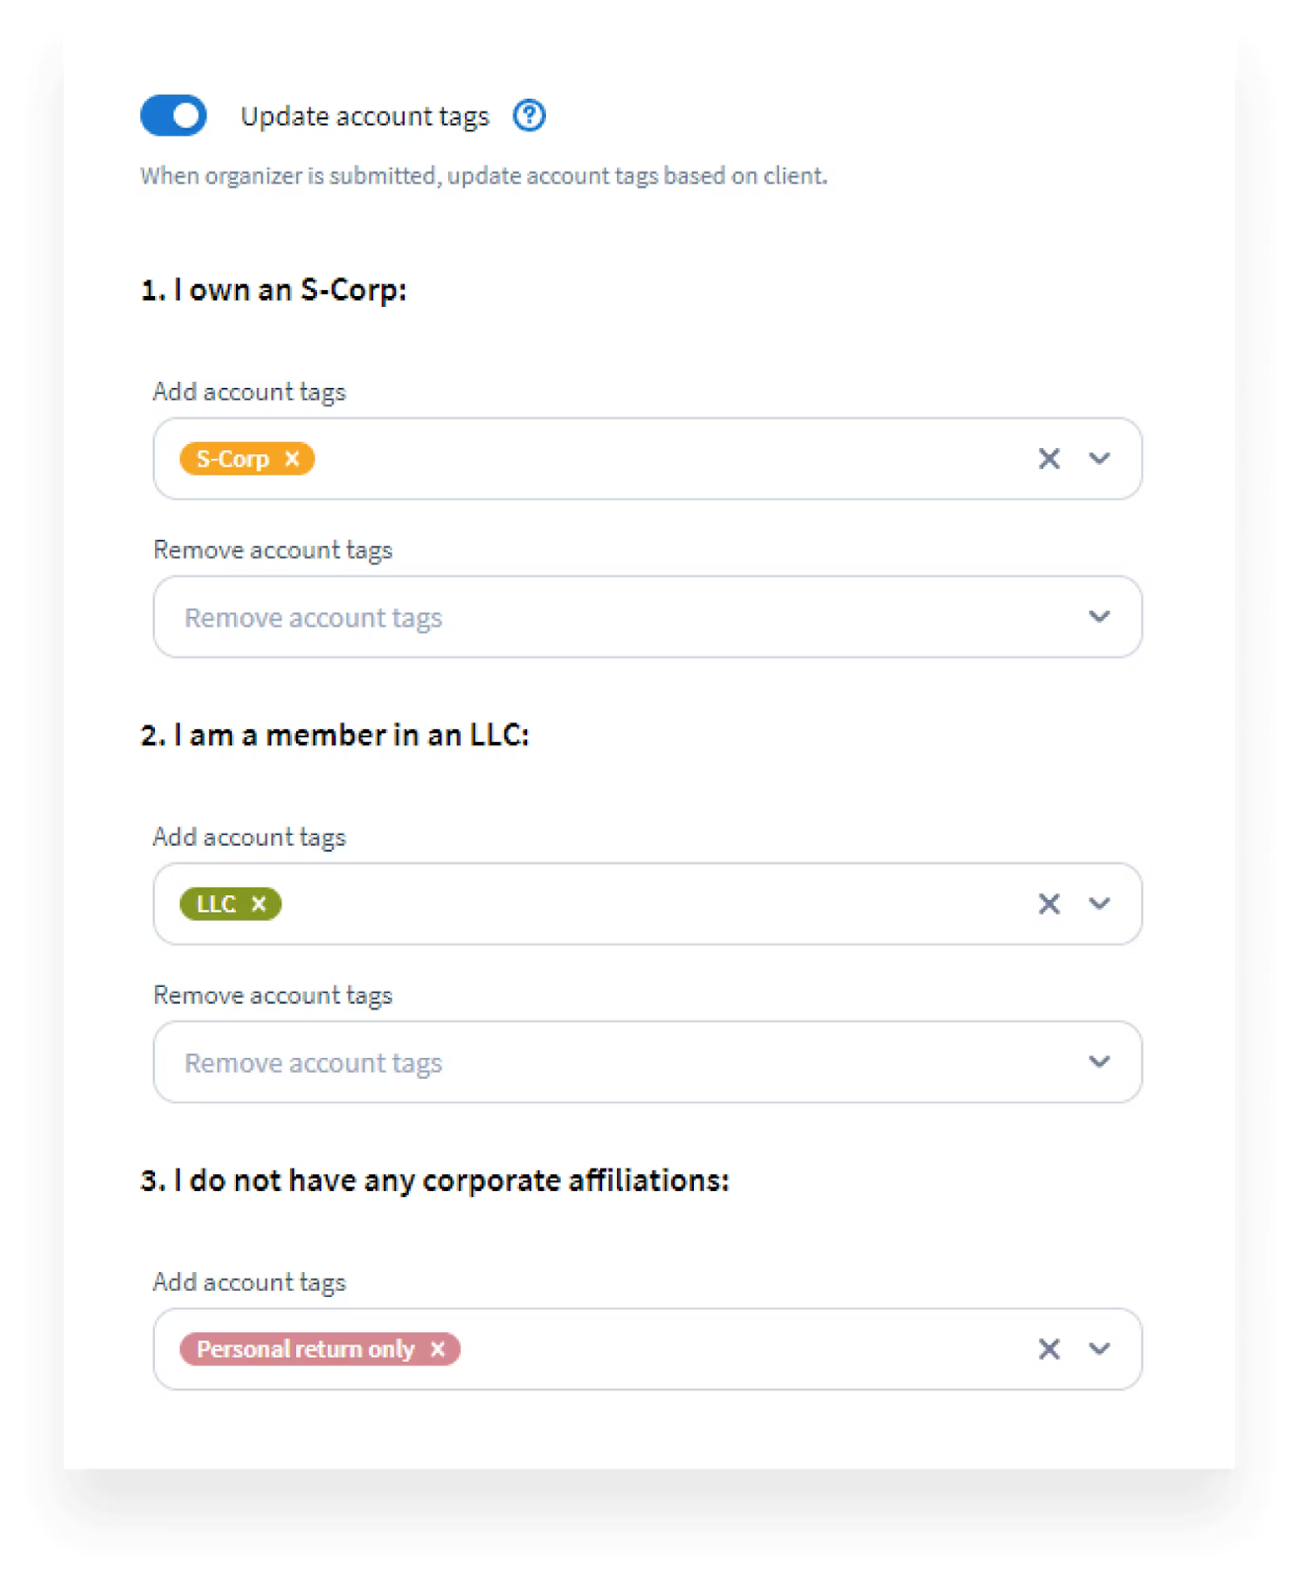Image resolution: width=1297 pixels, height=1579 pixels.
Task: Open S-Corp Remove account tags dropdown arrow
Action: click(x=1100, y=617)
